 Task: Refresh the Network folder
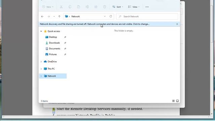[x=111, y=16]
